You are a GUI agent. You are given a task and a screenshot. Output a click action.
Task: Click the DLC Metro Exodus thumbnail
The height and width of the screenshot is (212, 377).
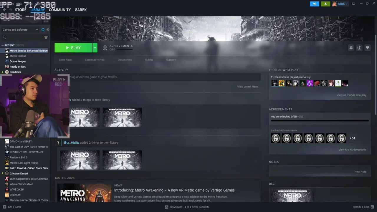coord(292,196)
